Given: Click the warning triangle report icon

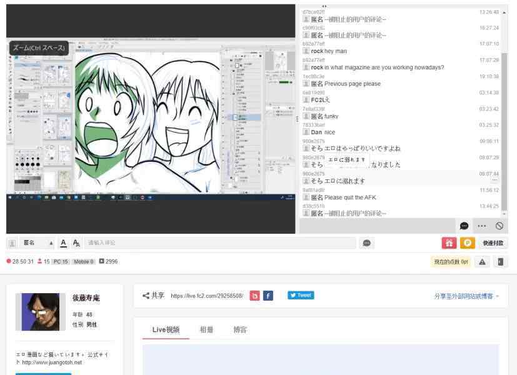Looking at the screenshot, I should 482,262.
